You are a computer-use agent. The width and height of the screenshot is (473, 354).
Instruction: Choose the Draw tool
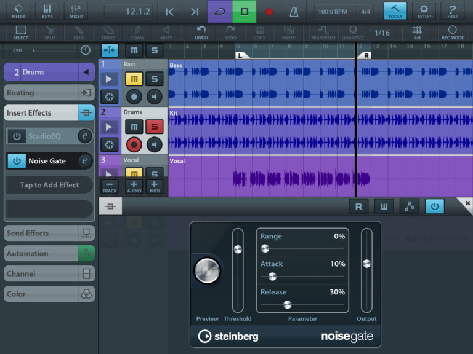[x=137, y=33]
